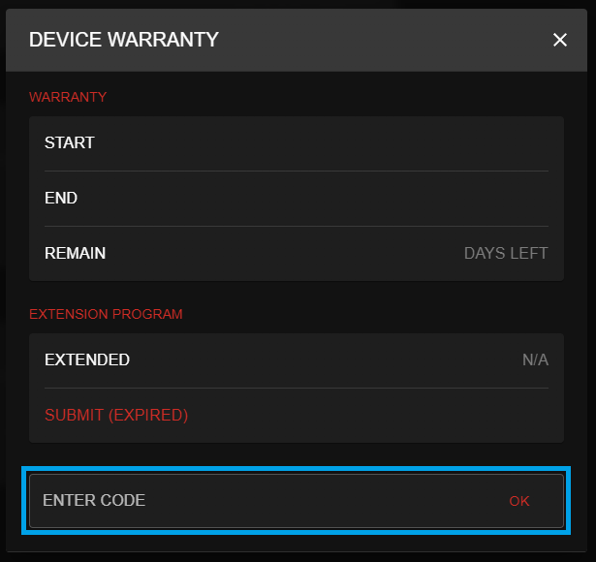Select the REMAIN label text
Screen dimensions: 596x562
point(76,253)
